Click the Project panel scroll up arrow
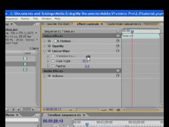The width and height of the screenshot is (169, 127). coord(38,53)
